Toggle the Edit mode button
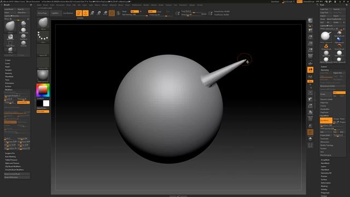 79,13
